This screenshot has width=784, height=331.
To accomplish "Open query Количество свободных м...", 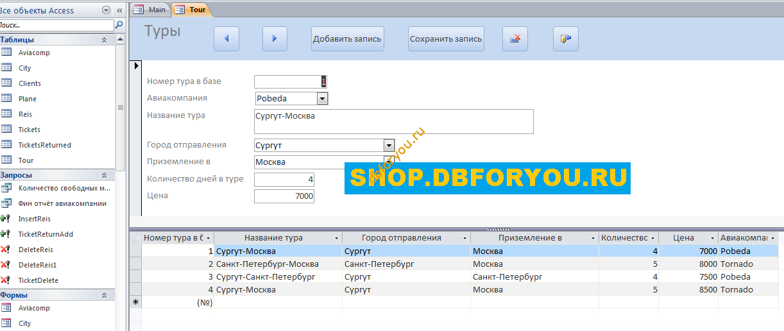I will [x=64, y=188].
